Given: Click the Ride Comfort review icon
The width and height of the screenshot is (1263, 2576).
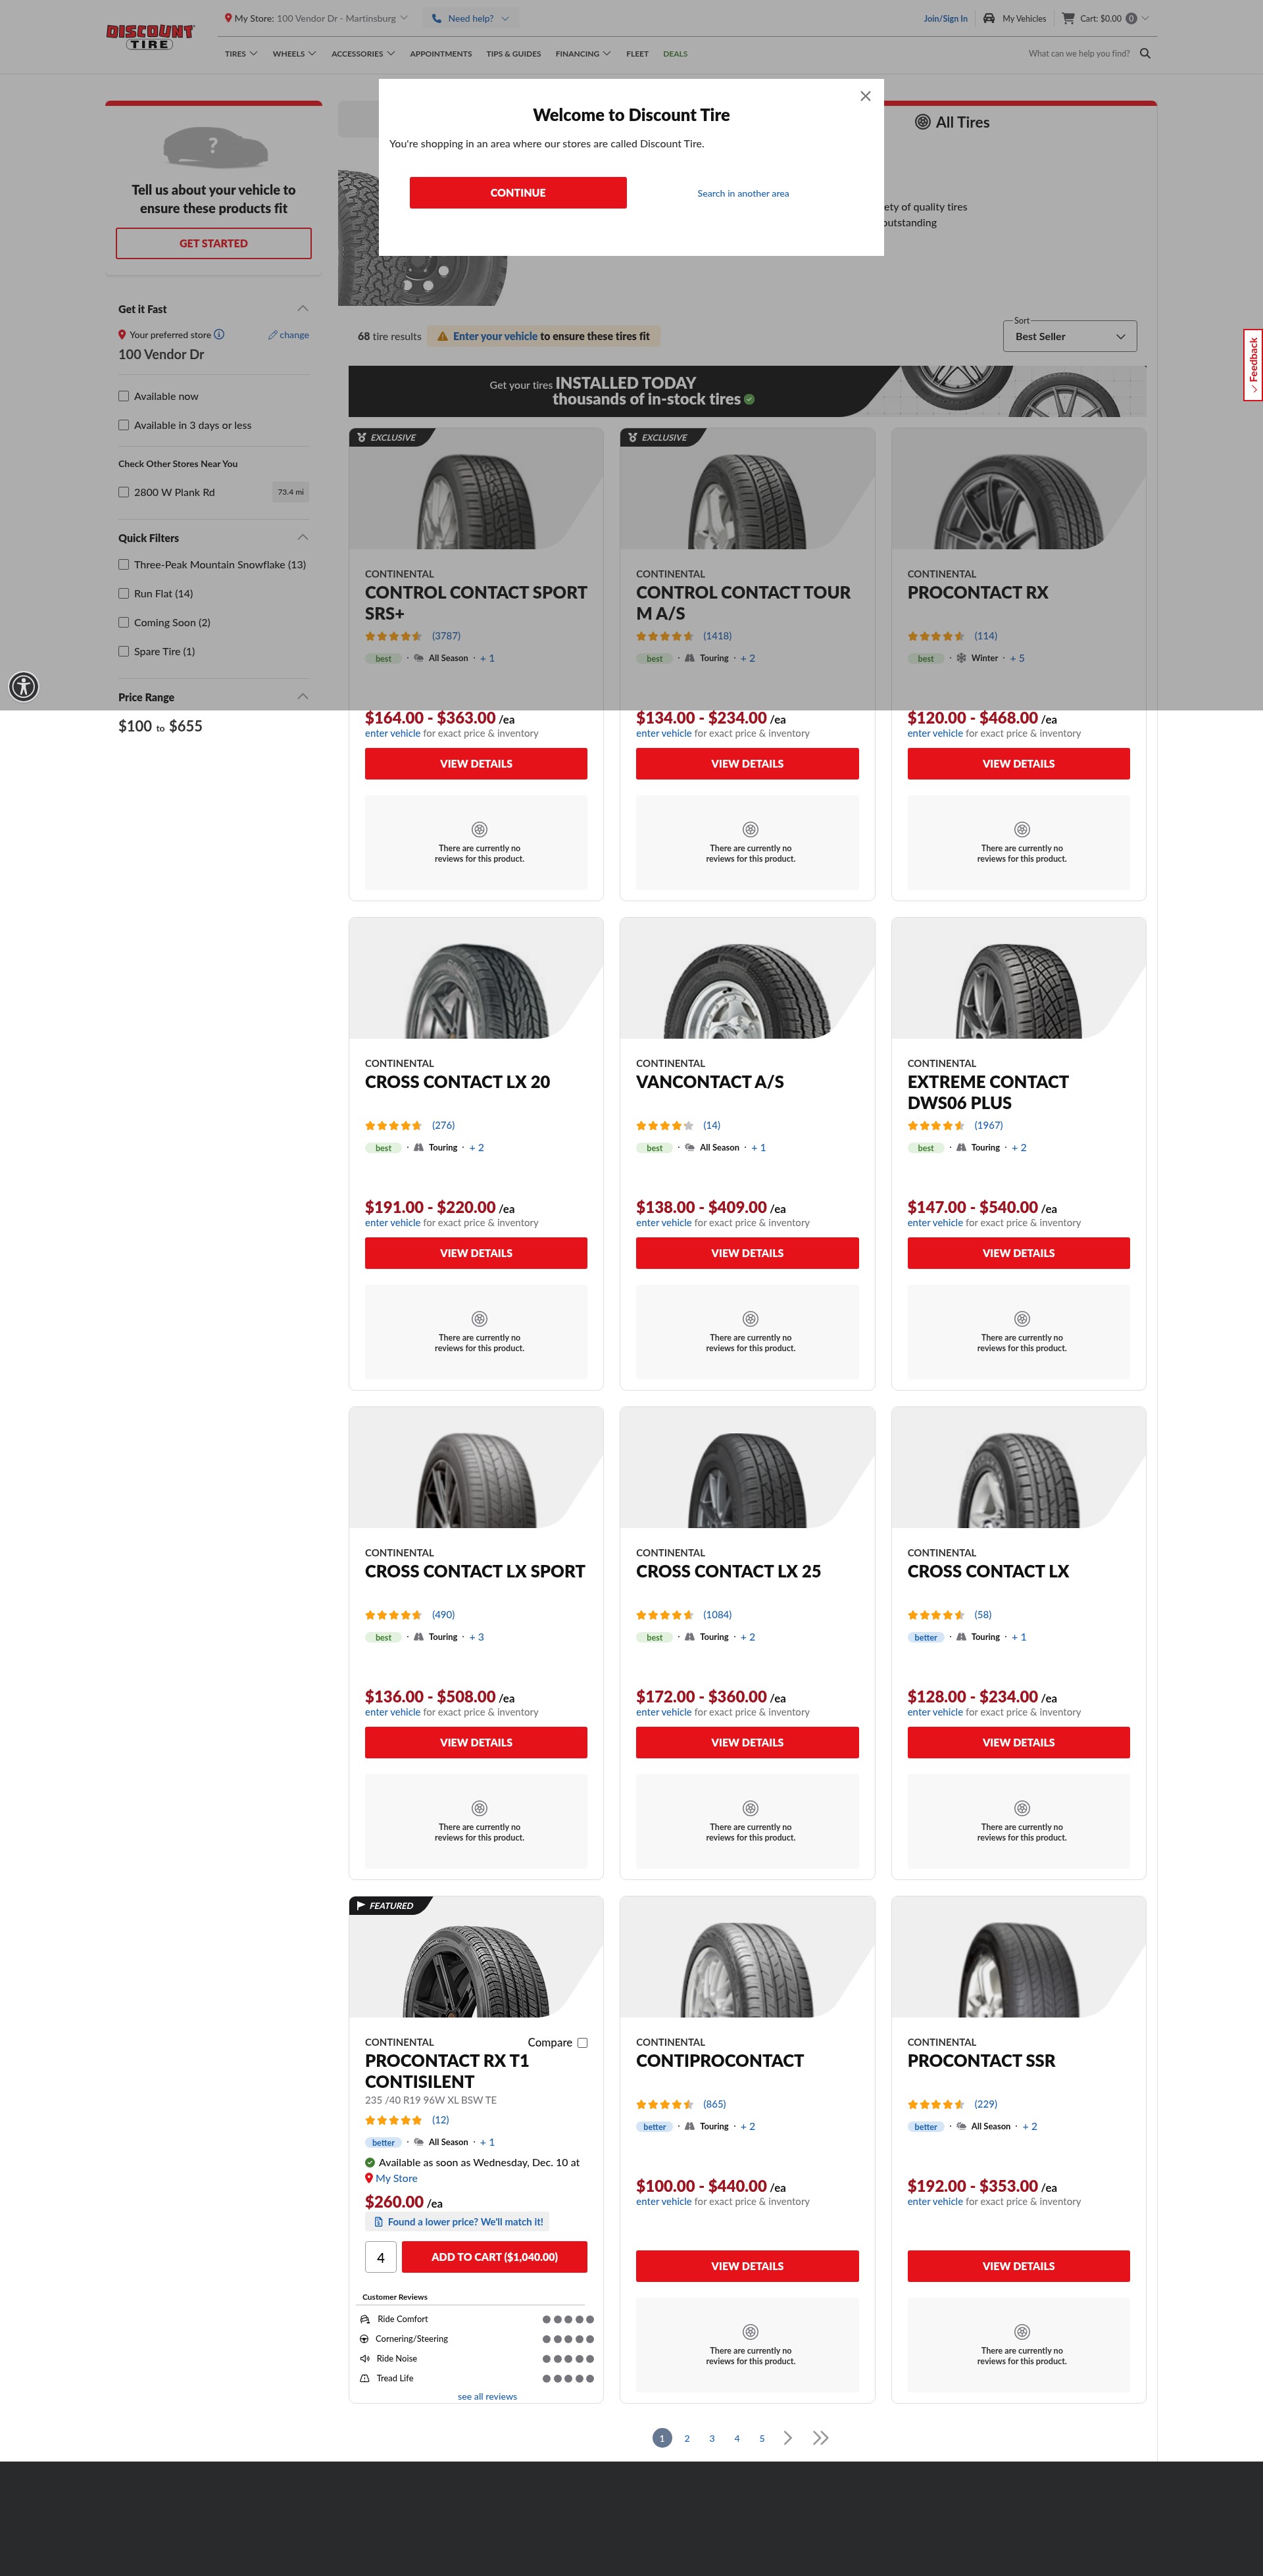Looking at the screenshot, I should pyautogui.click(x=364, y=2319).
